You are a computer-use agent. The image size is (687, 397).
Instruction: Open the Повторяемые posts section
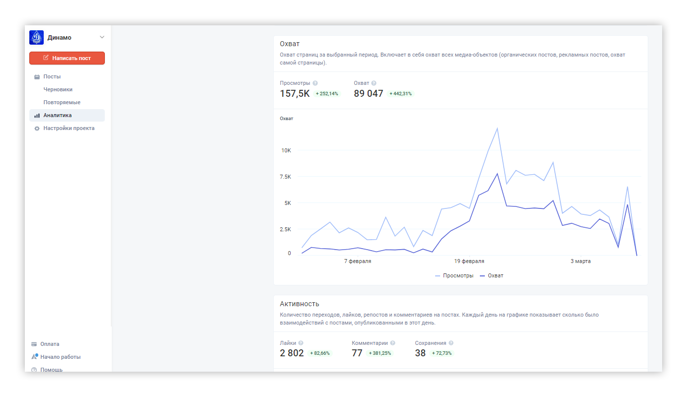pyautogui.click(x=62, y=102)
